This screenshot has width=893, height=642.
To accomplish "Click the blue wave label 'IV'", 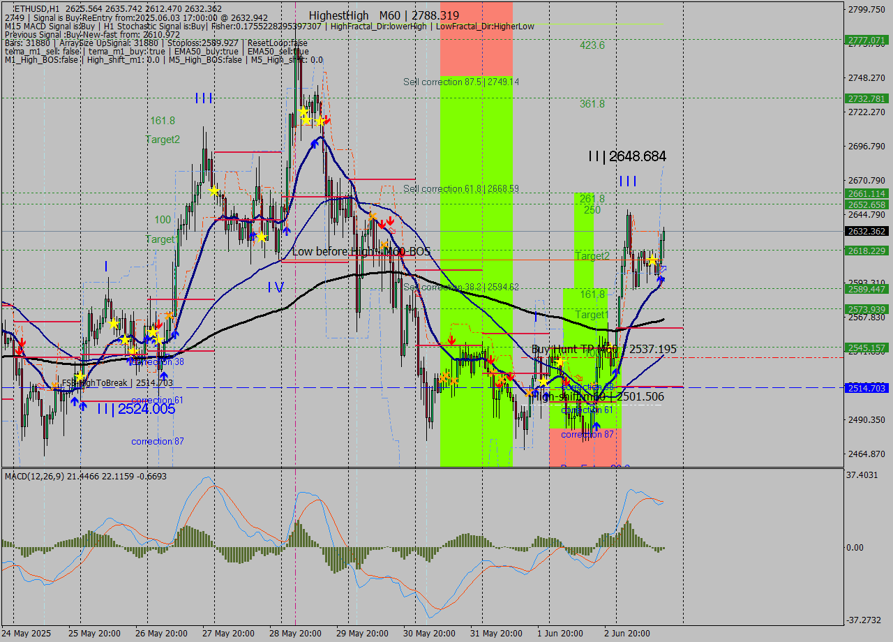I will (276, 287).
